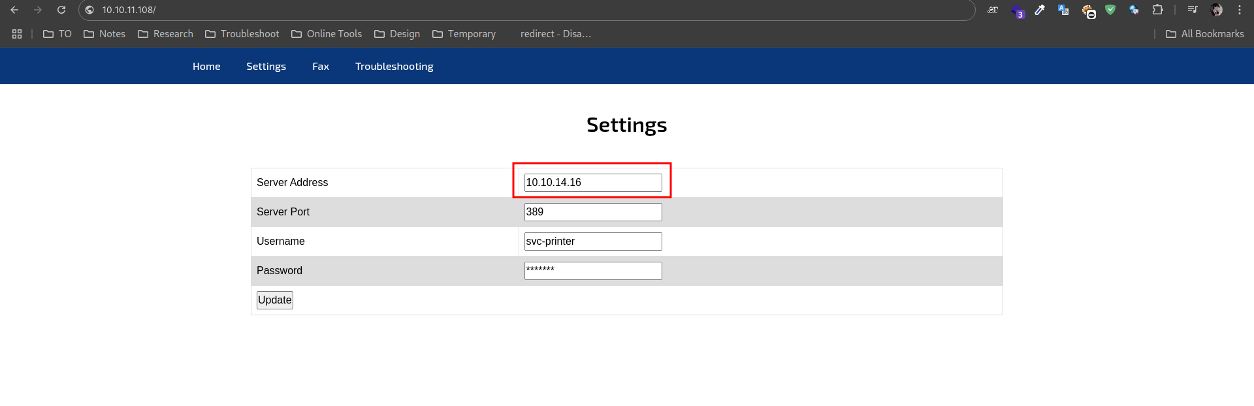Click into the Server Address field
The height and width of the screenshot is (406, 1254).
click(592, 183)
